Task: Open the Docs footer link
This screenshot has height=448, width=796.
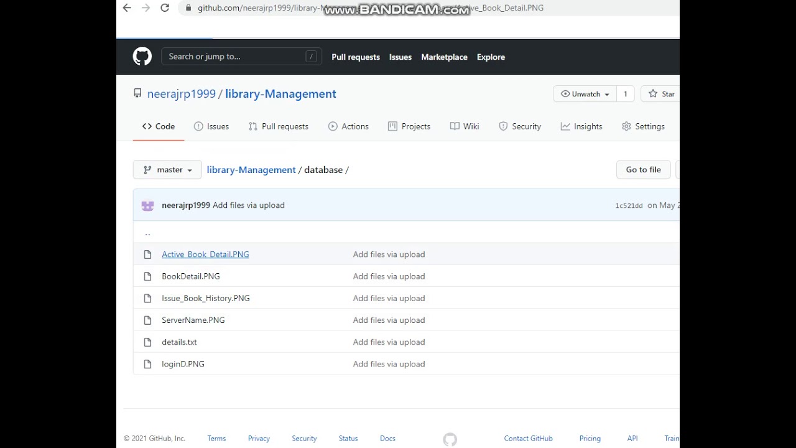Action: pos(387,439)
